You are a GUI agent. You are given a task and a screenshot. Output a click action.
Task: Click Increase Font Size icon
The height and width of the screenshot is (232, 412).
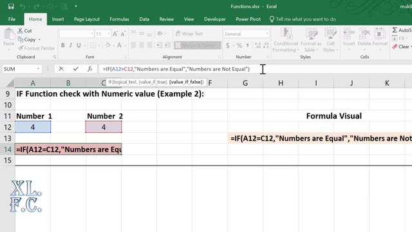point(115,34)
